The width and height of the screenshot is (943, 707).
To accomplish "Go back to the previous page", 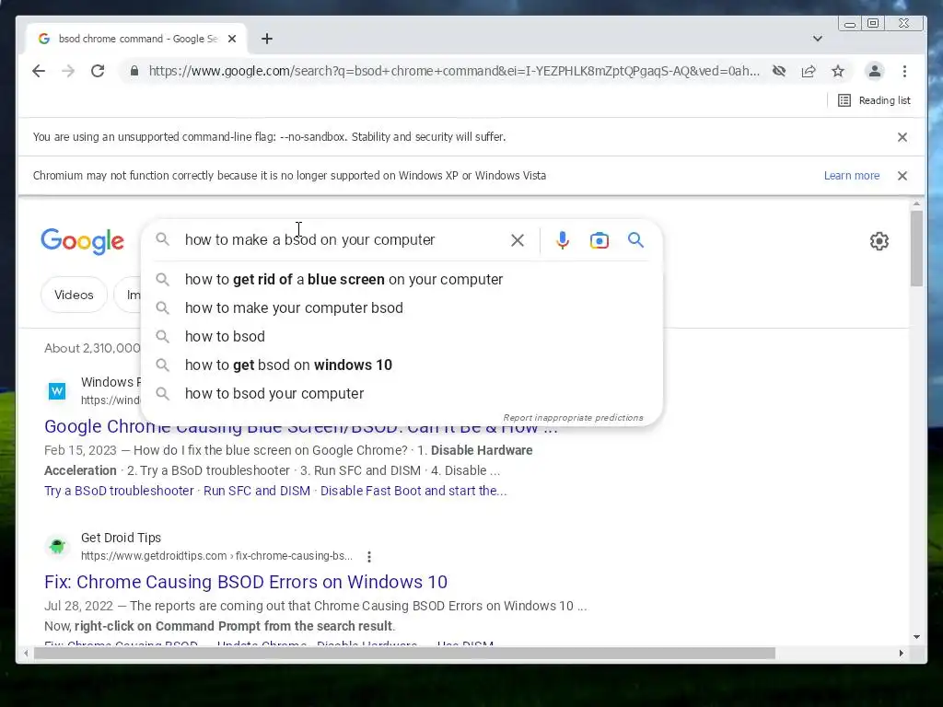I will pyautogui.click(x=39, y=71).
